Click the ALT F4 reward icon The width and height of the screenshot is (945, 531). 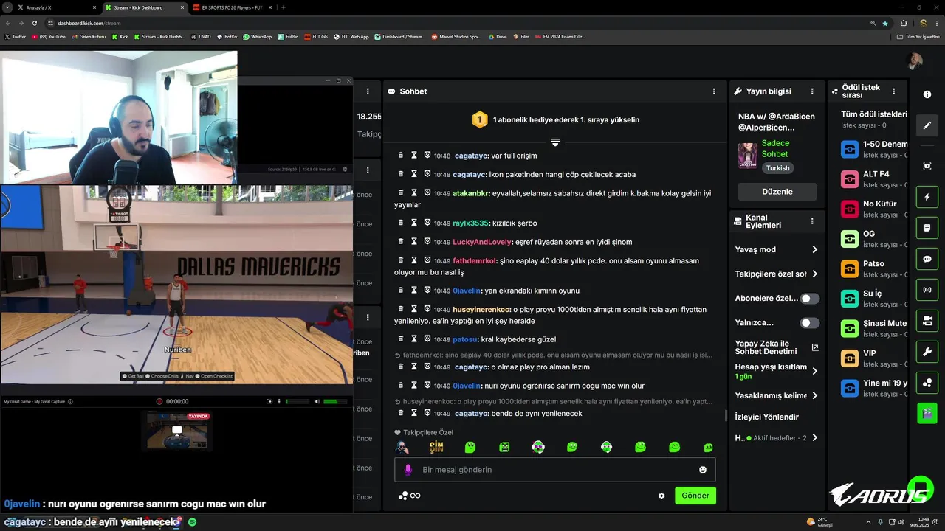point(850,179)
